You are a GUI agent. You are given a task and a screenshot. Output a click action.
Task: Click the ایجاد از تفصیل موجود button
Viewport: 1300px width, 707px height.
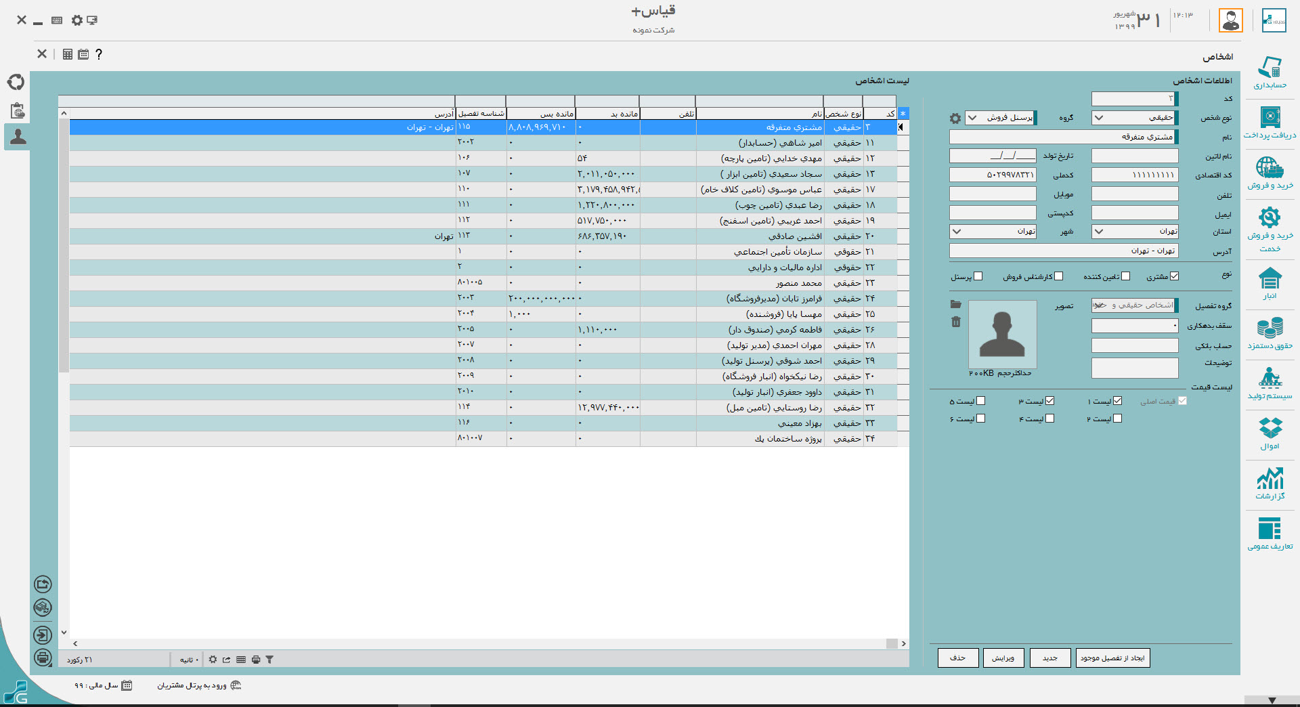(1113, 658)
